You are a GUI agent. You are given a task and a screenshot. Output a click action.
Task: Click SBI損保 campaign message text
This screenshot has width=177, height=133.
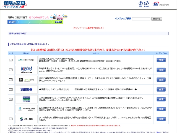coord(88,89)
